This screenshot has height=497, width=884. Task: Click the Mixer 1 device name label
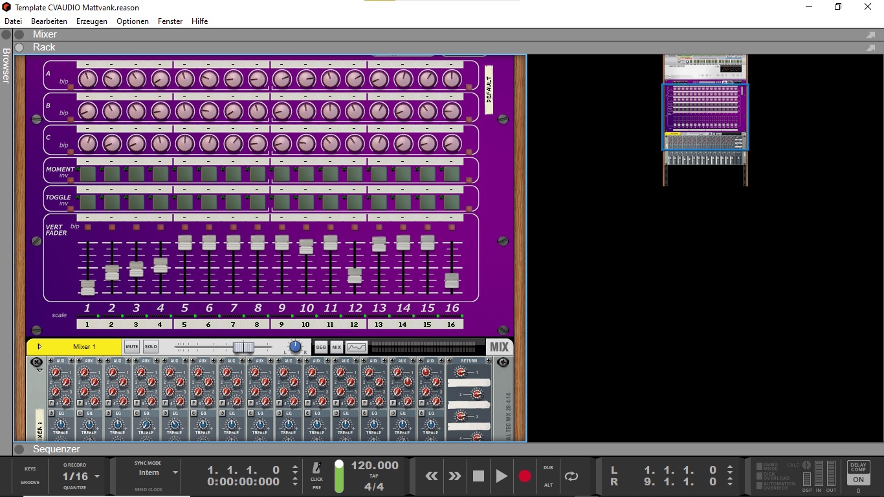[x=84, y=347]
